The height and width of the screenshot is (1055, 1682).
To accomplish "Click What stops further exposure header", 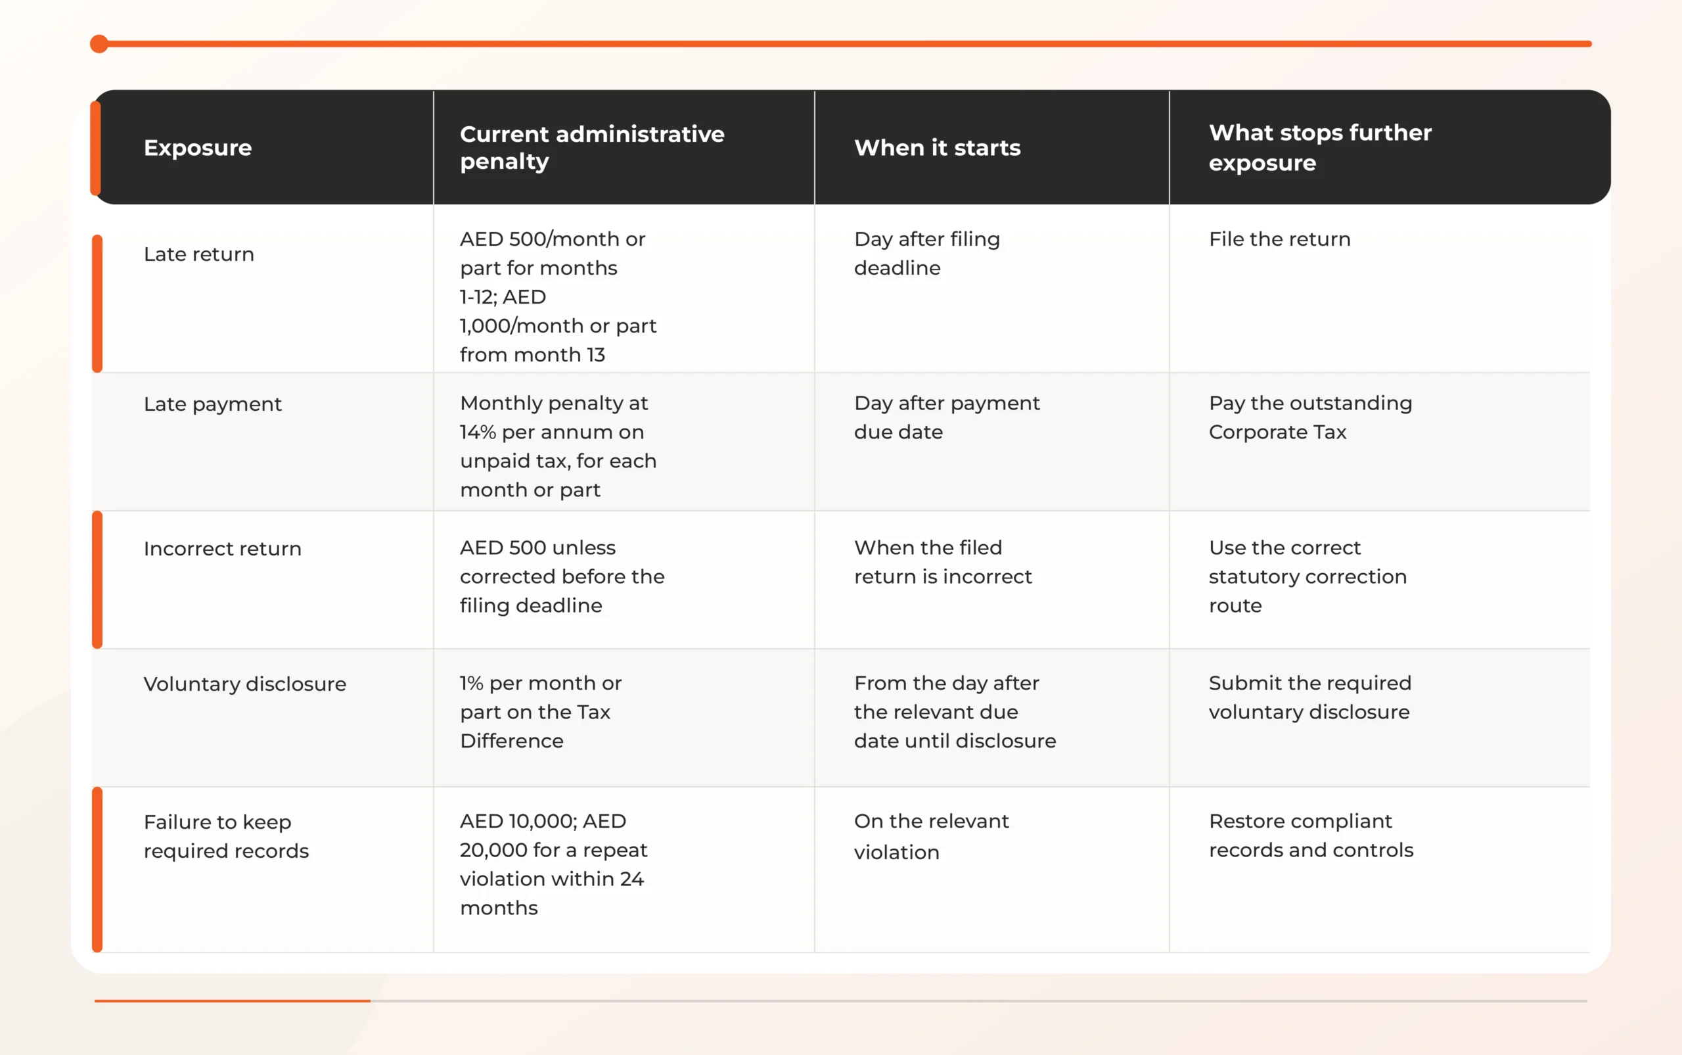I will point(1320,147).
